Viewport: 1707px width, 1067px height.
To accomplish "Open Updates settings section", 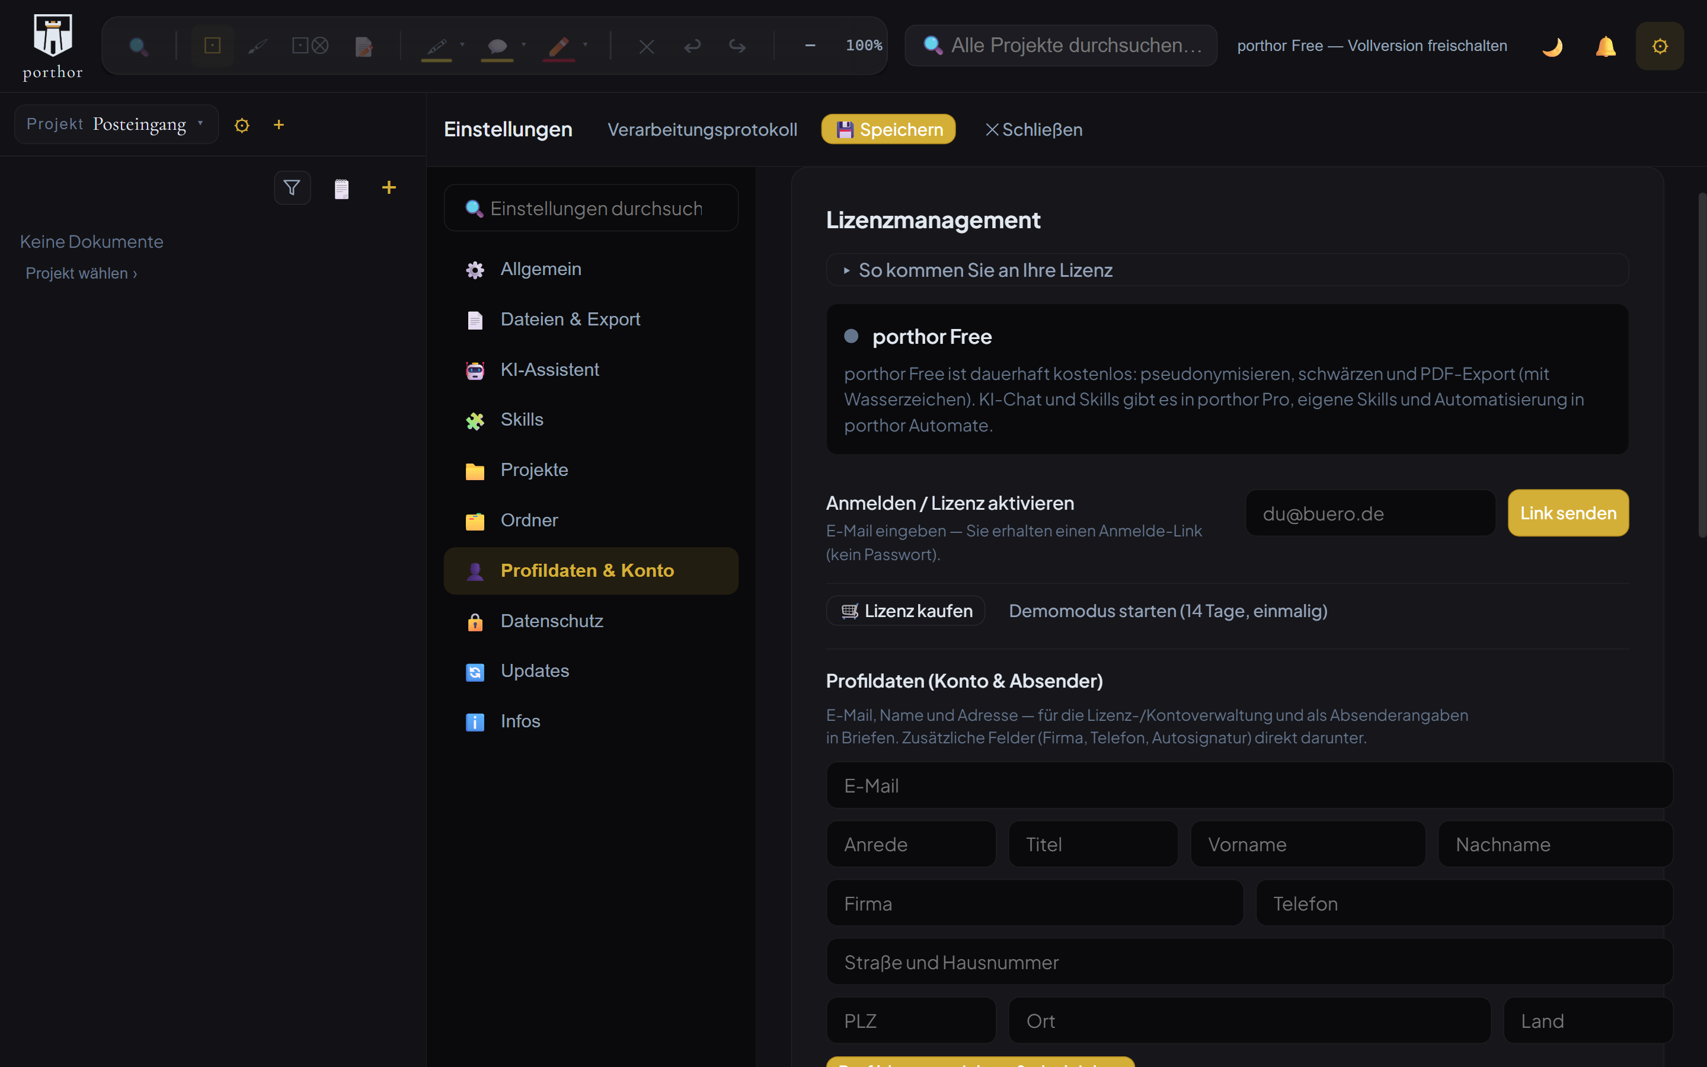I will [591, 671].
